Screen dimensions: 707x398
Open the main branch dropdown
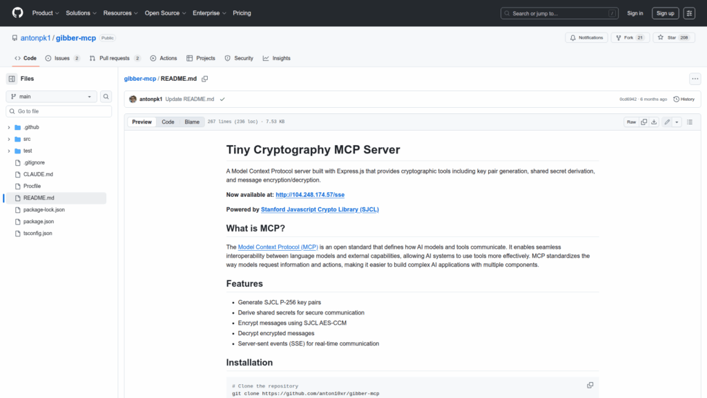(x=52, y=97)
